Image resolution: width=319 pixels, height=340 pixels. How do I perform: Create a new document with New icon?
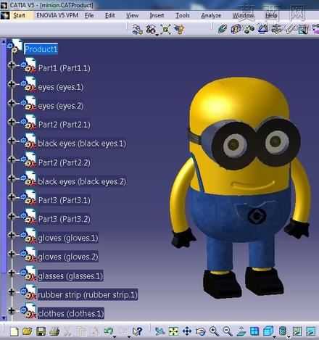[14, 331]
